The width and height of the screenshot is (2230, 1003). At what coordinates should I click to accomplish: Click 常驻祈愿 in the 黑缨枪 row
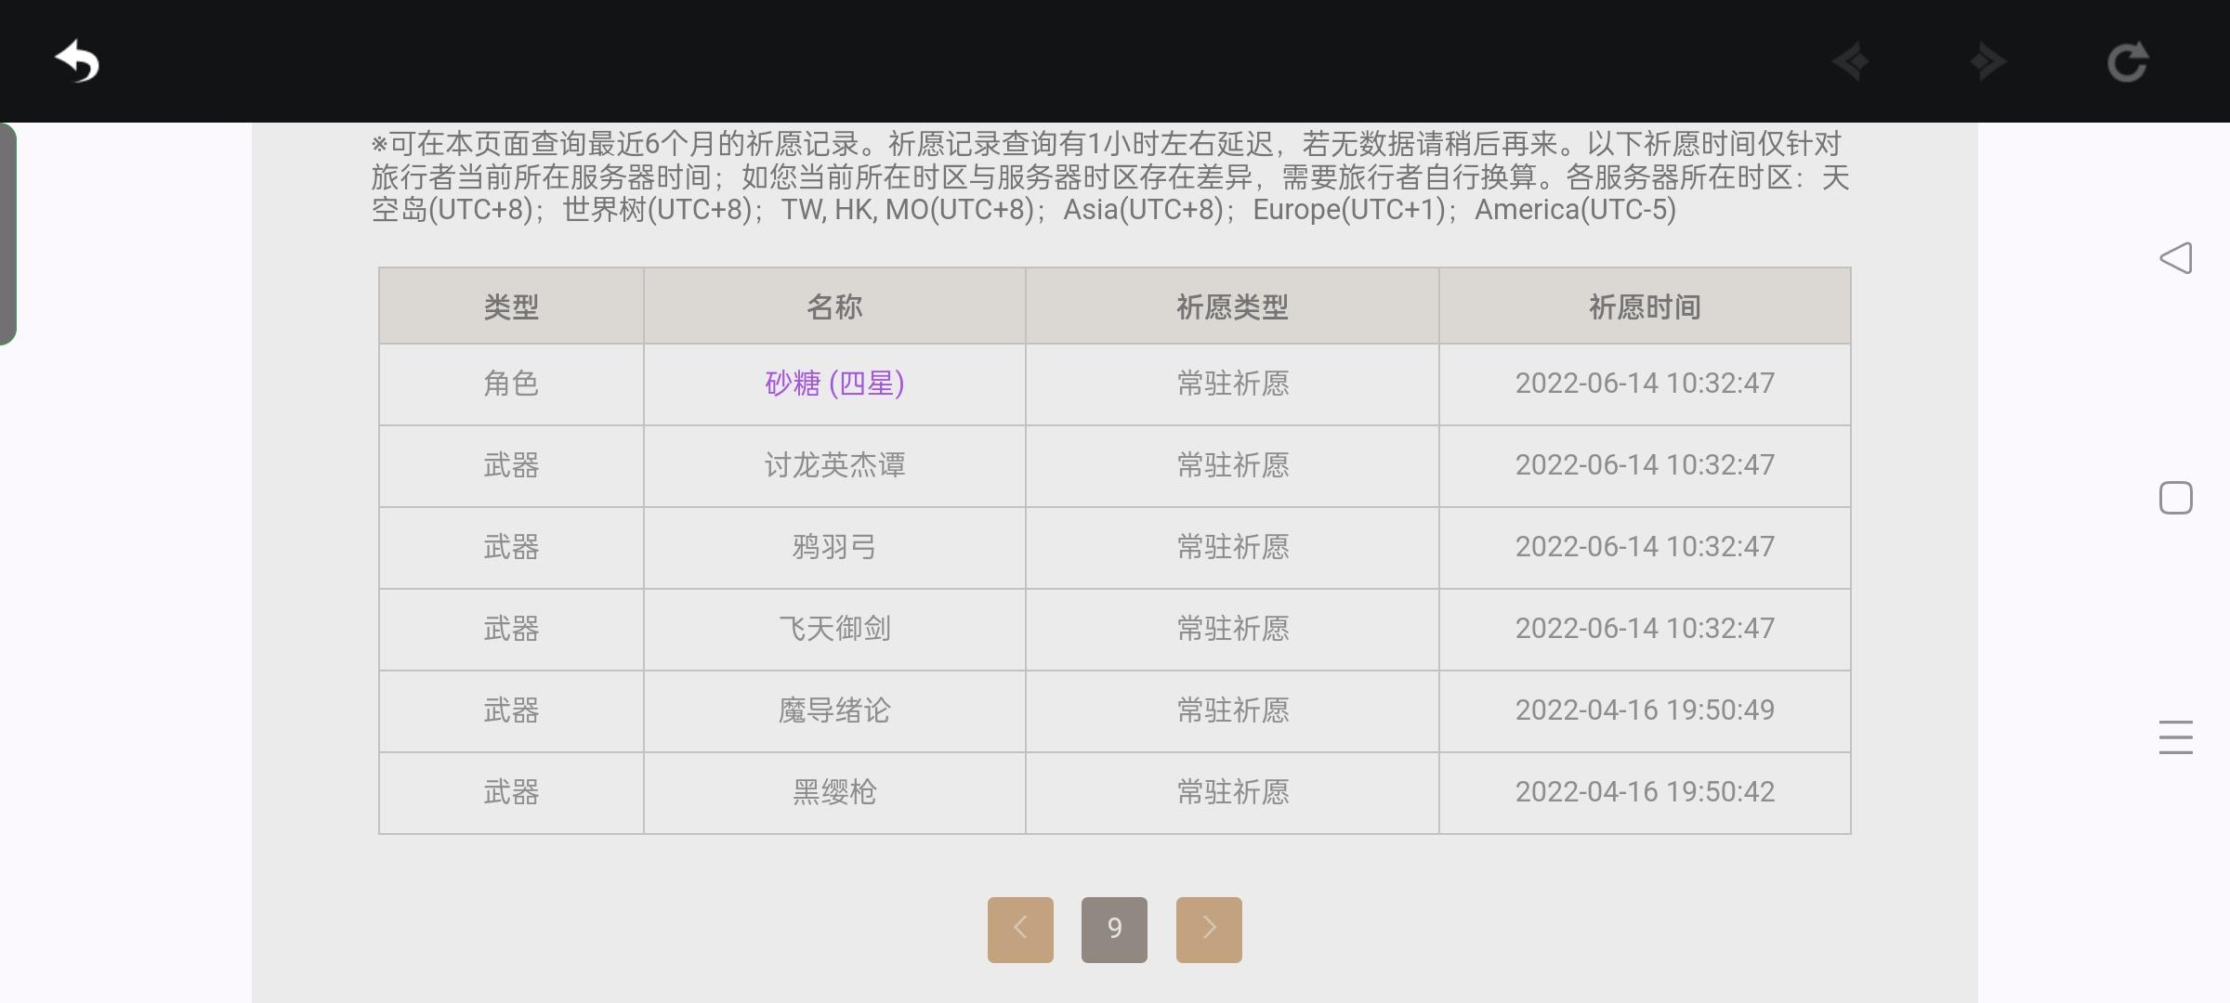(1232, 792)
